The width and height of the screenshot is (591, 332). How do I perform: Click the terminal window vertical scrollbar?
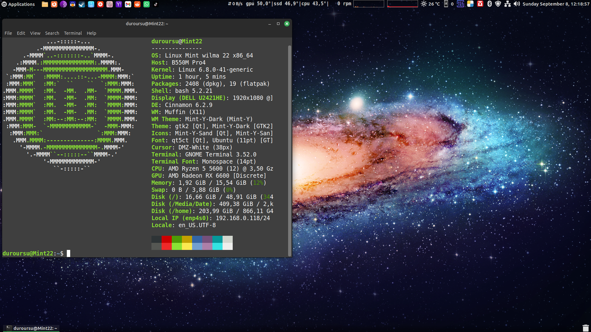click(289, 150)
